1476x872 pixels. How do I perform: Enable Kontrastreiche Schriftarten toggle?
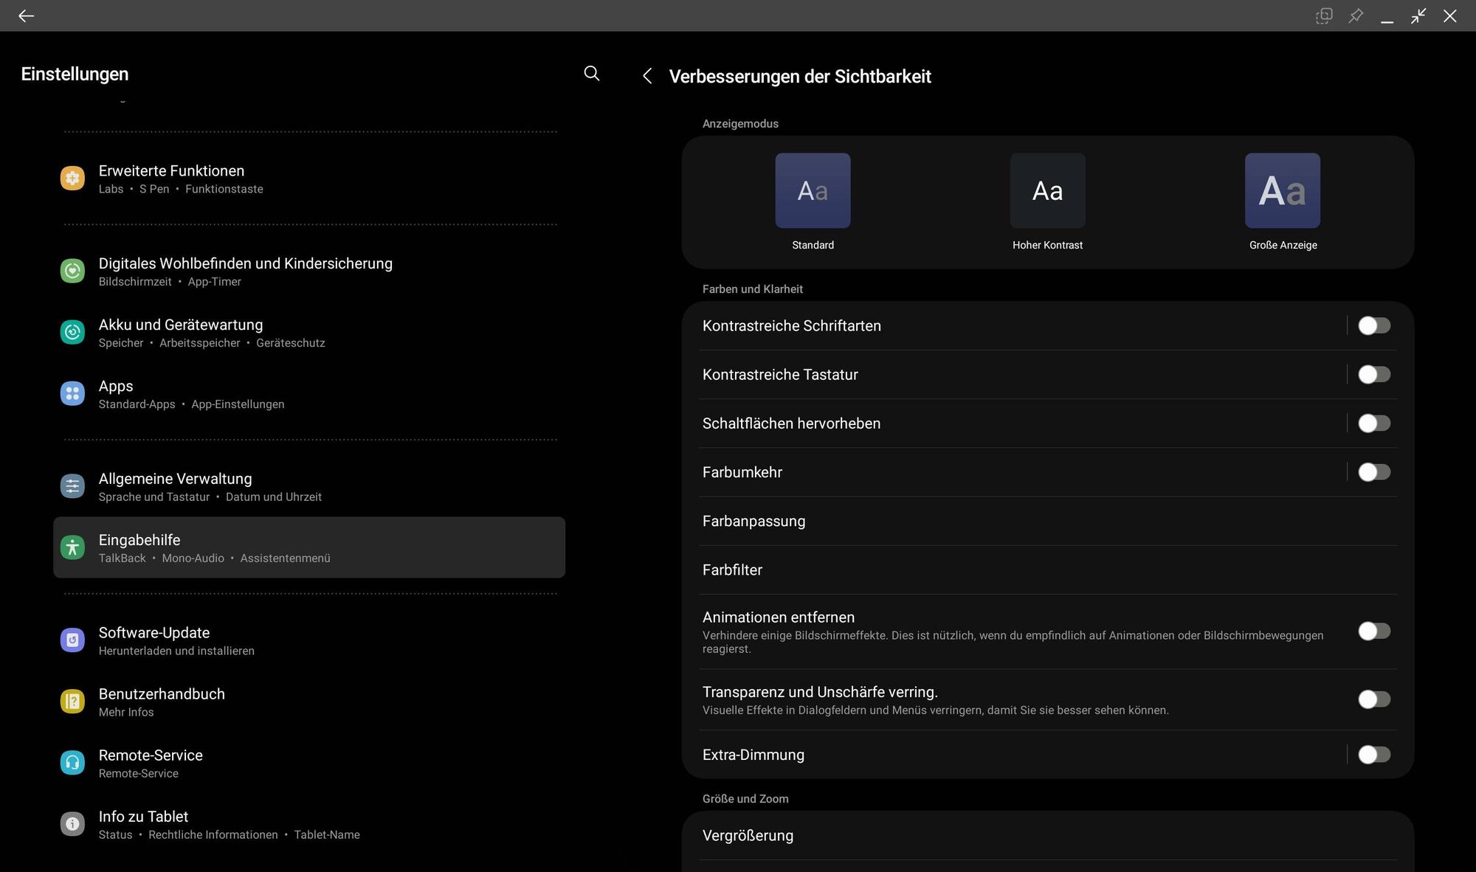[1374, 325]
